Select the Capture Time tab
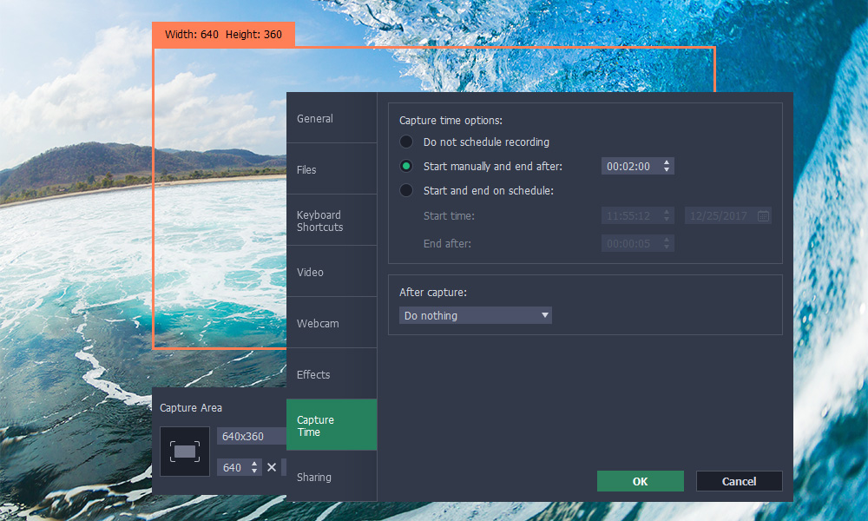 pos(332,425)
